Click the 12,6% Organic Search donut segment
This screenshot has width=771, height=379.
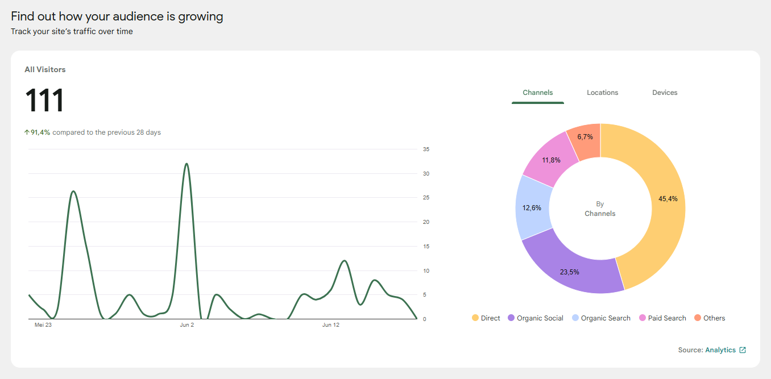(x=532, y=207)
